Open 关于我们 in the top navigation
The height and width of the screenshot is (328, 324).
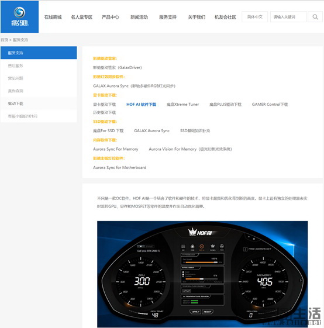coord(197,17)
